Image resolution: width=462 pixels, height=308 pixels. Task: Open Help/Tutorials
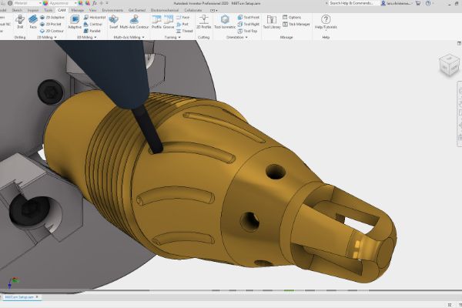[x=326, y=22]
